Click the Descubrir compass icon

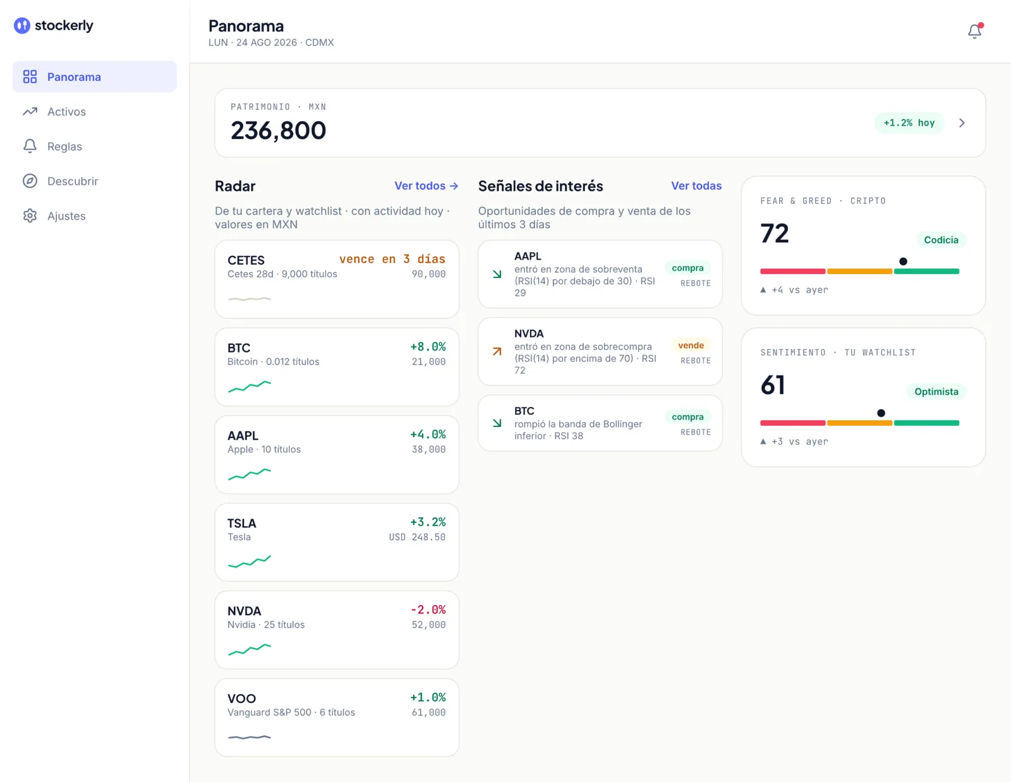click(30, 181)
